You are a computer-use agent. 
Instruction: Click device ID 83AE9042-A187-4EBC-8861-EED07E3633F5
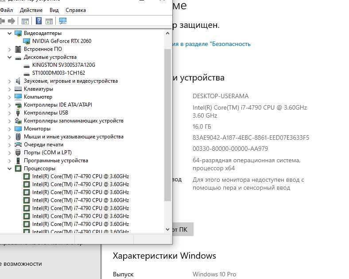(x=251, y=138)
